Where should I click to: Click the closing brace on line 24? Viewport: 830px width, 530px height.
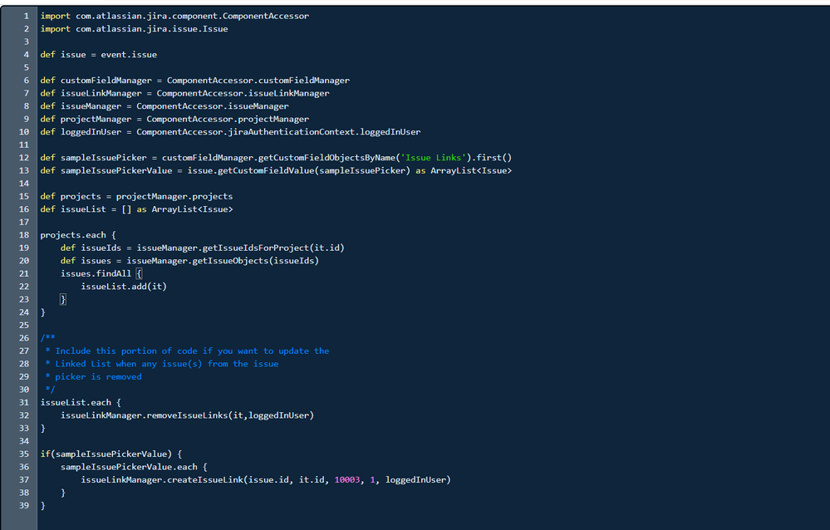pos(42,312)
